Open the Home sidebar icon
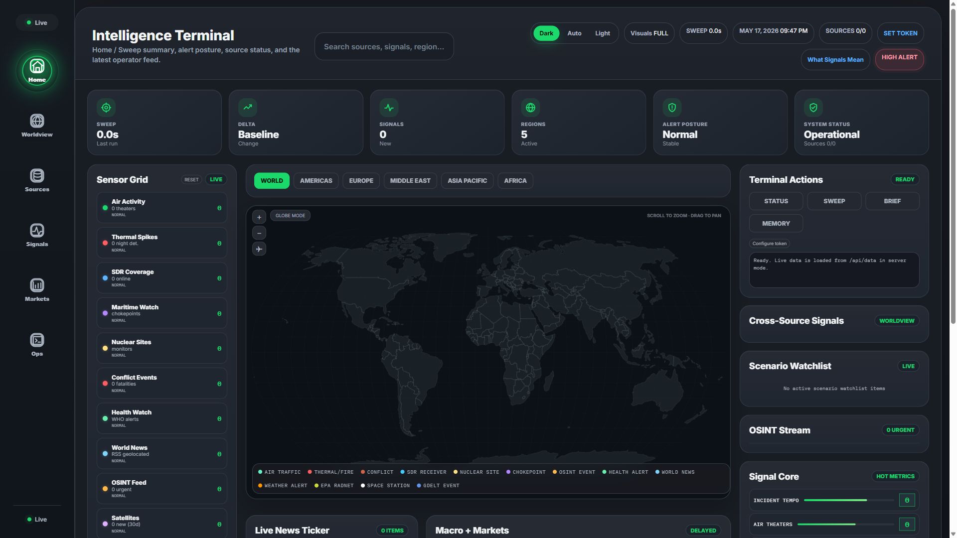This screenshot has width=957, height=538. click(x=37, y=71)
